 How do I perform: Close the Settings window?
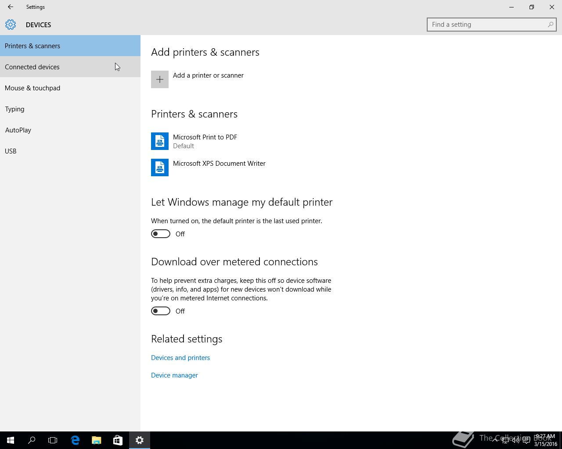tap(552, 7)
